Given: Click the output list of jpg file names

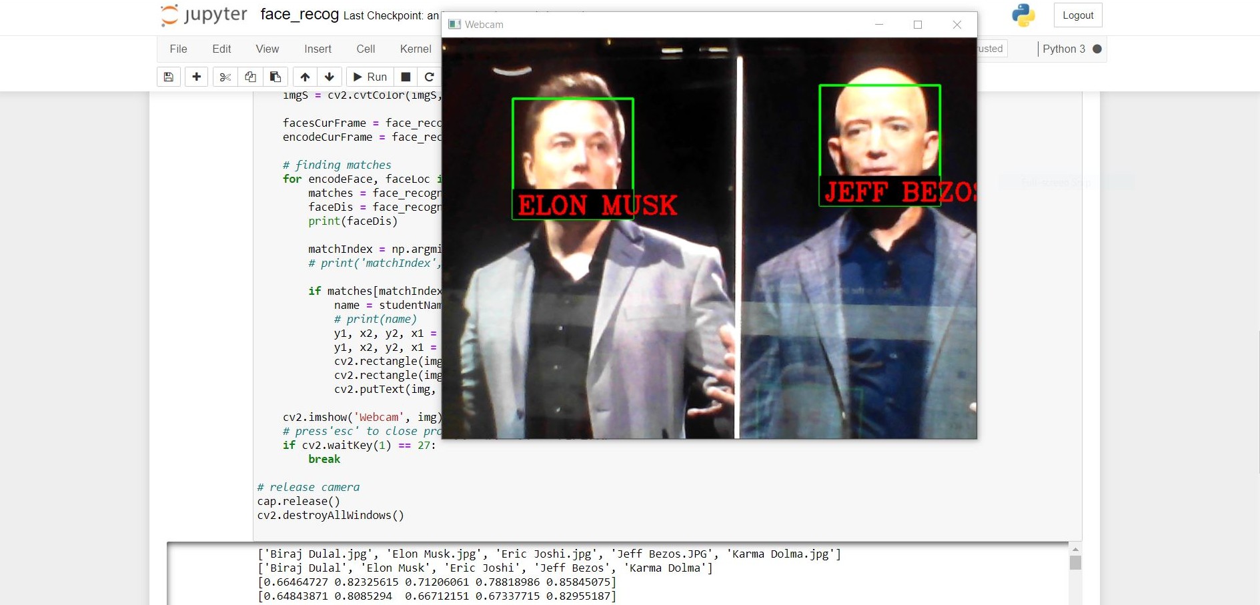Looking at the screenshot, I should tap(549, 554).
